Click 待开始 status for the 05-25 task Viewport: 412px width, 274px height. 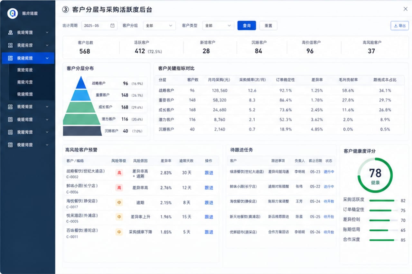coord(329,217)
